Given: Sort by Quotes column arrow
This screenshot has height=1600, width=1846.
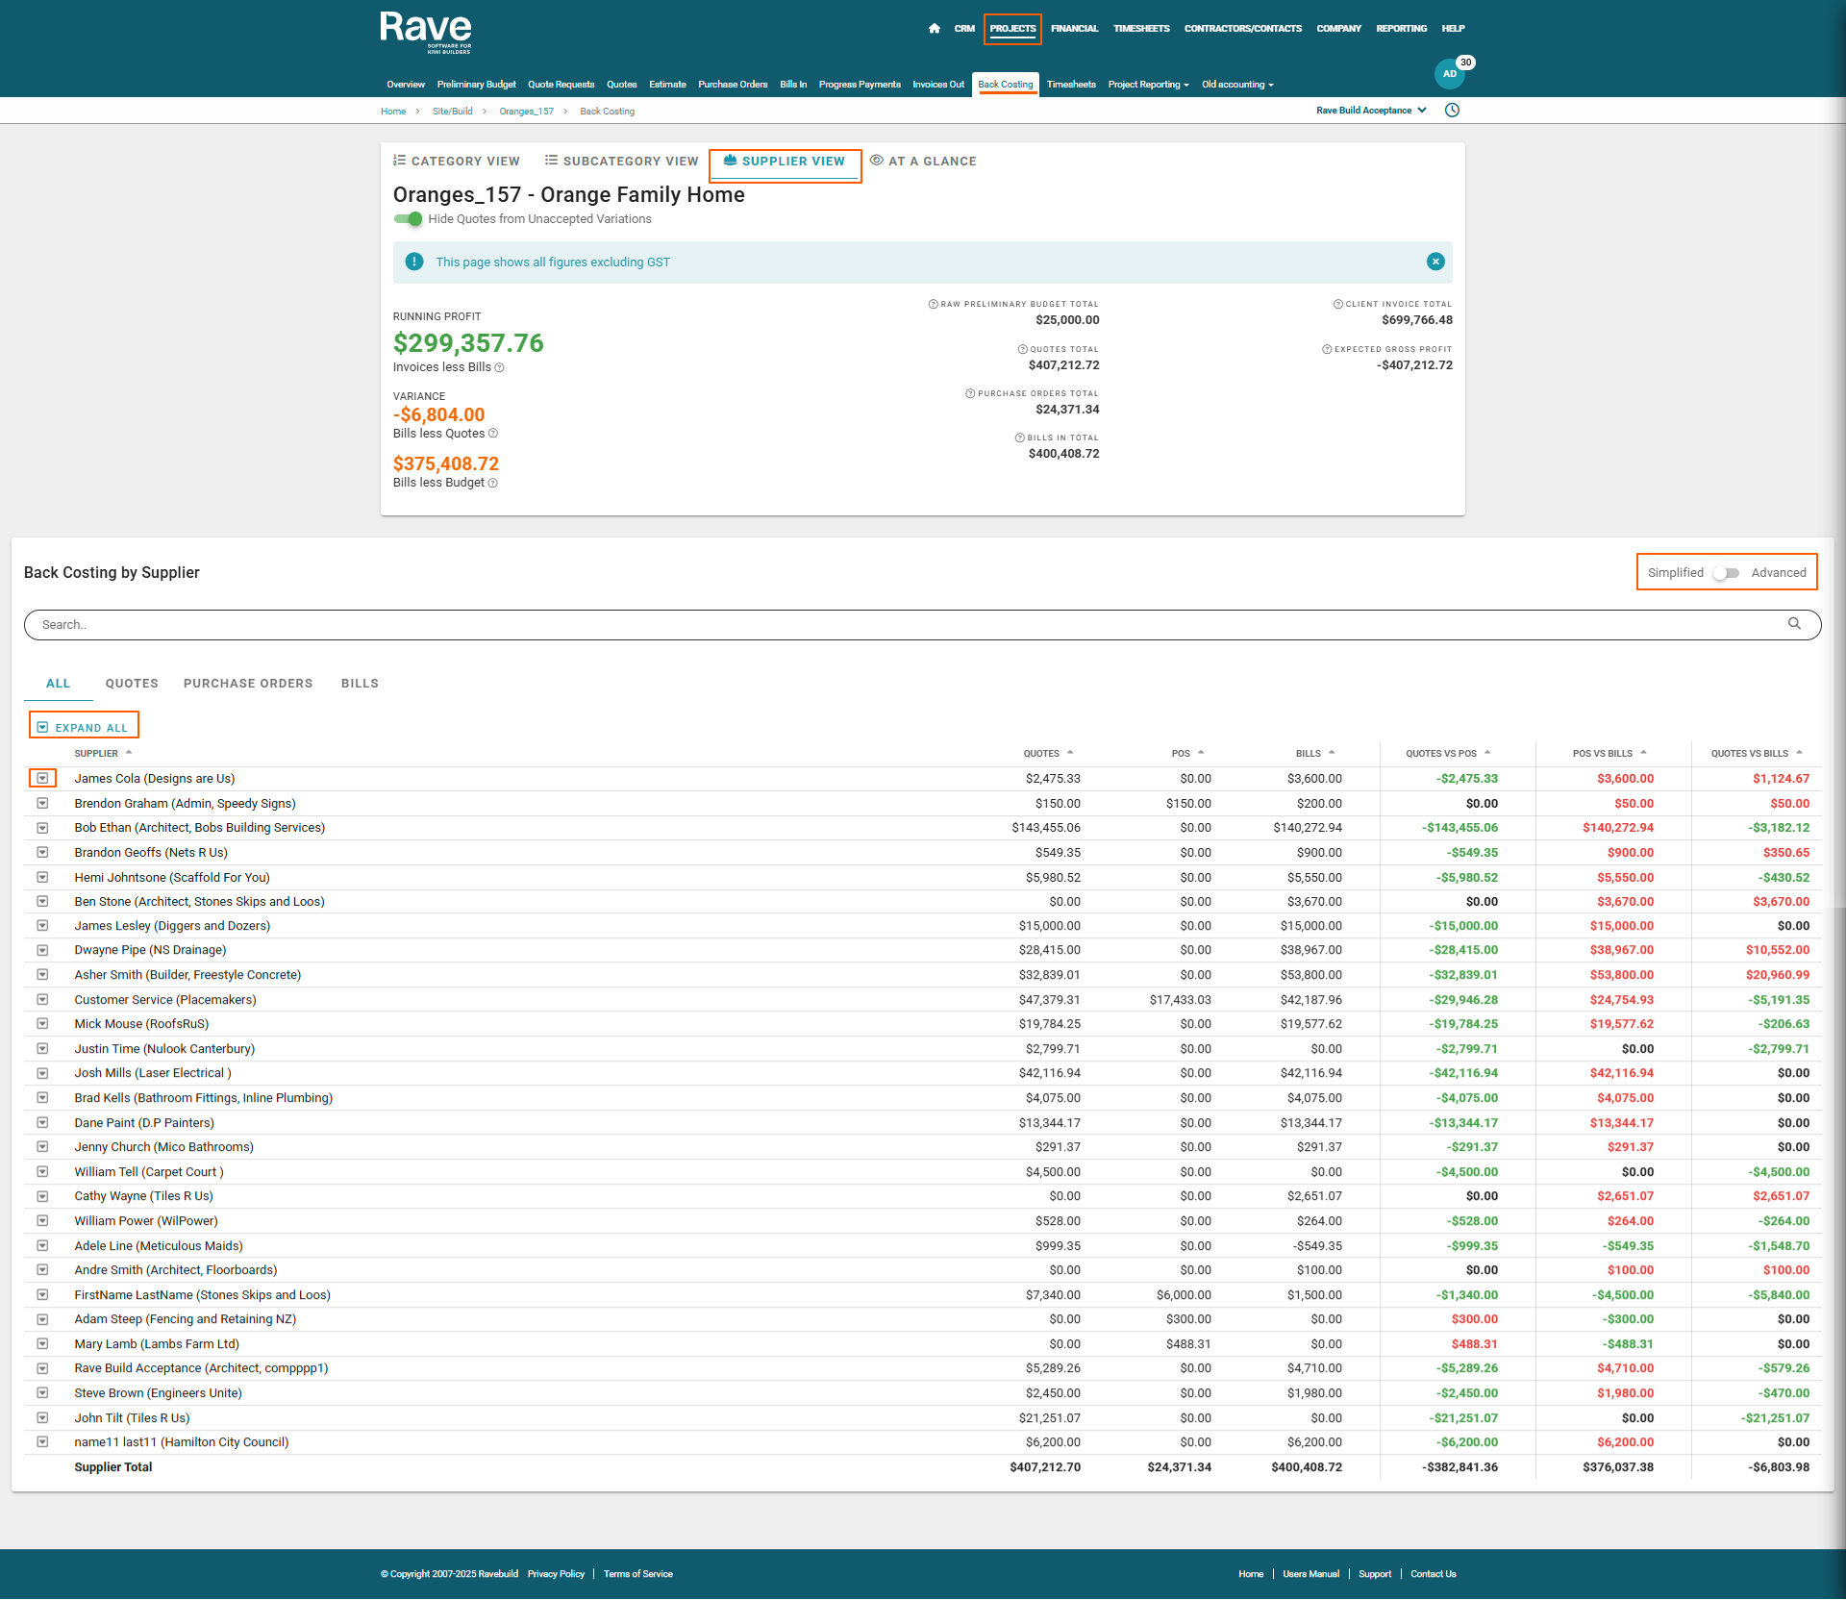Looking at the screenshot, I should [x=1070, y=753].
